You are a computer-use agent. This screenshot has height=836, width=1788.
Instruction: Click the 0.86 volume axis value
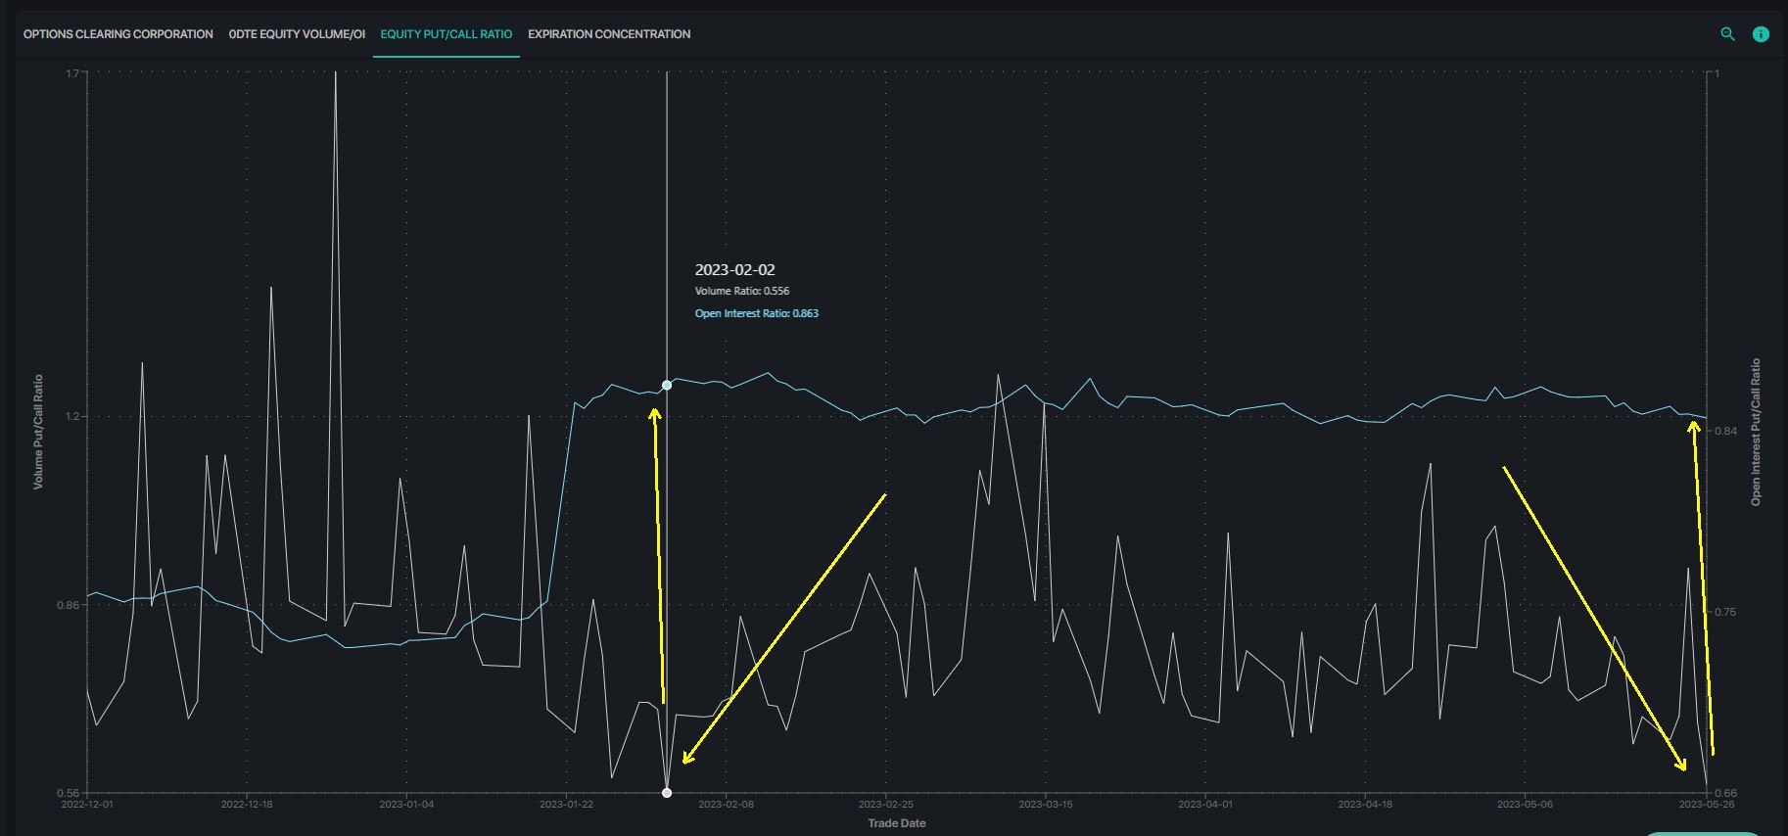[70, 605]
